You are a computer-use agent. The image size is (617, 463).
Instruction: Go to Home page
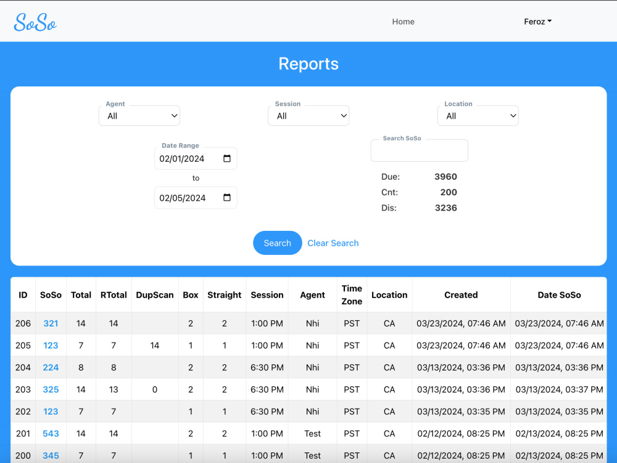[403, 22]
